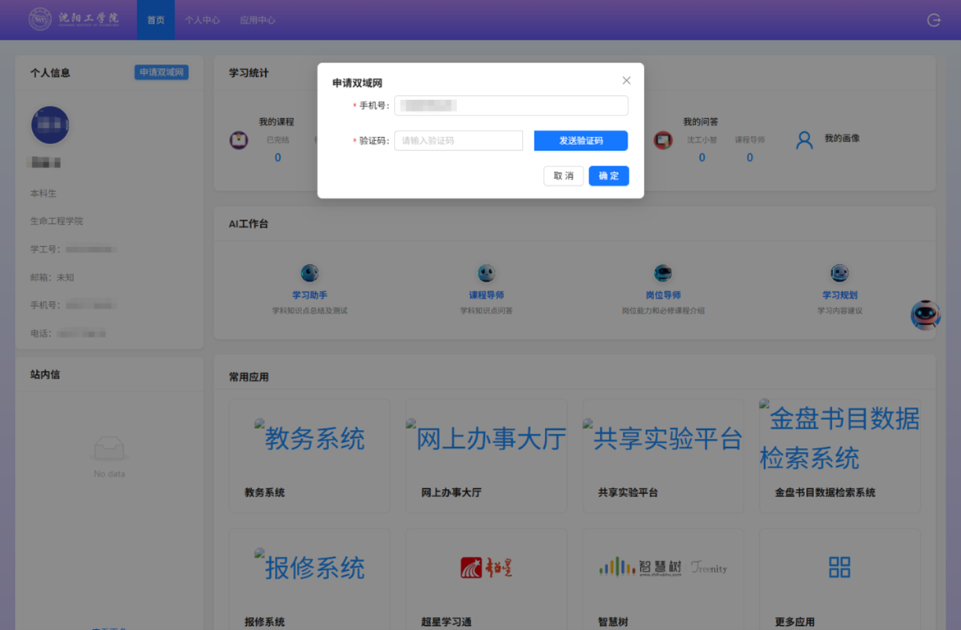Click the floating chatbot assistant icon

(925, 315)
